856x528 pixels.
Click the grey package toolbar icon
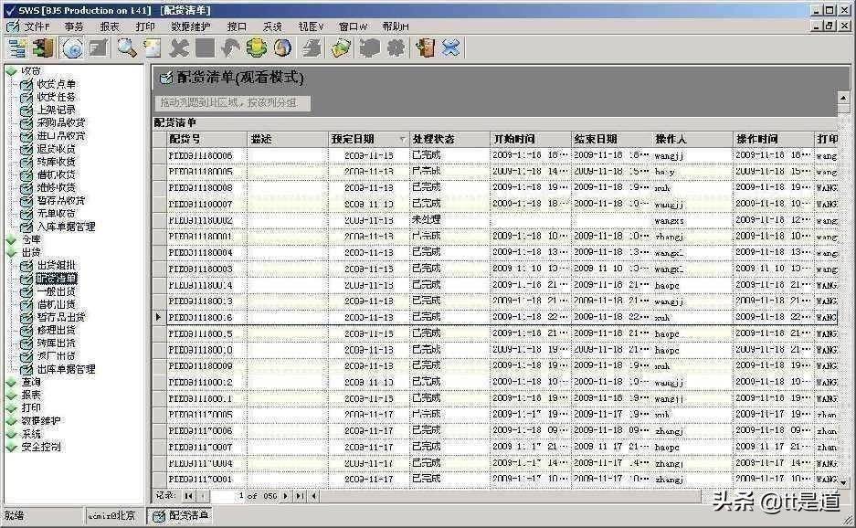[x=369, y=48]
